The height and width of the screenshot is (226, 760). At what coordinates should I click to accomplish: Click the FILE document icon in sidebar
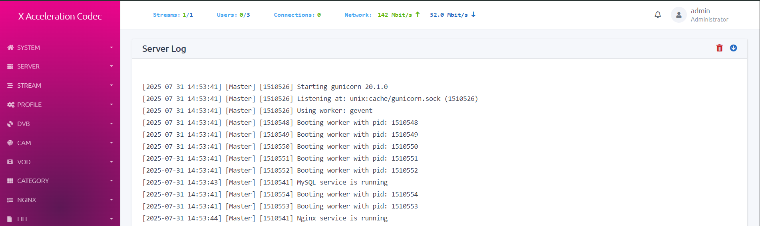10,219
